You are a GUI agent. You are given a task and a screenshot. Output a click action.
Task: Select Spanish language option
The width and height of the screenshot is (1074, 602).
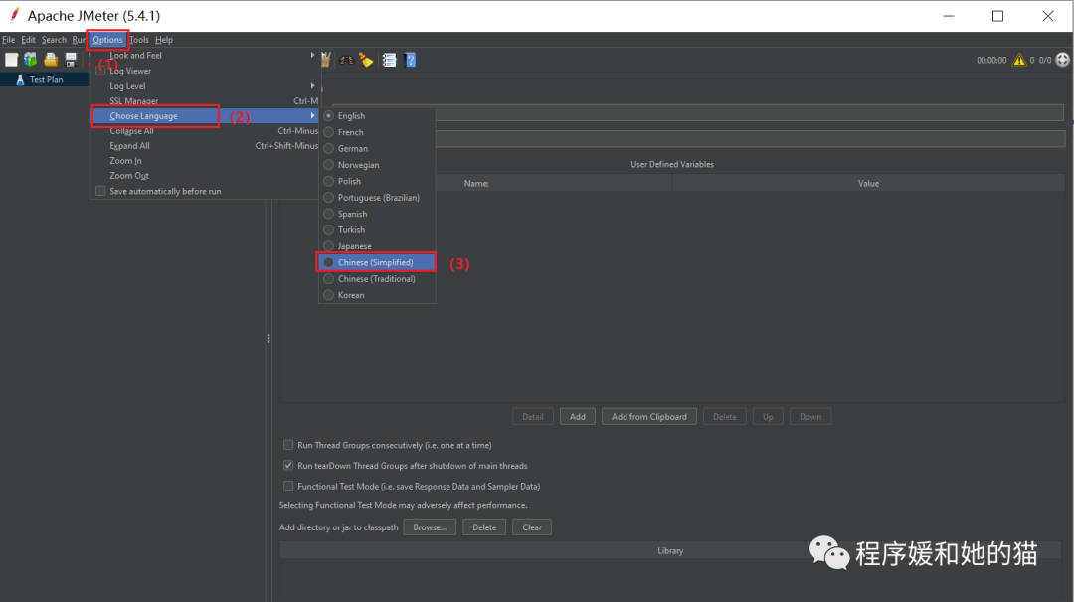click(377, 214)
